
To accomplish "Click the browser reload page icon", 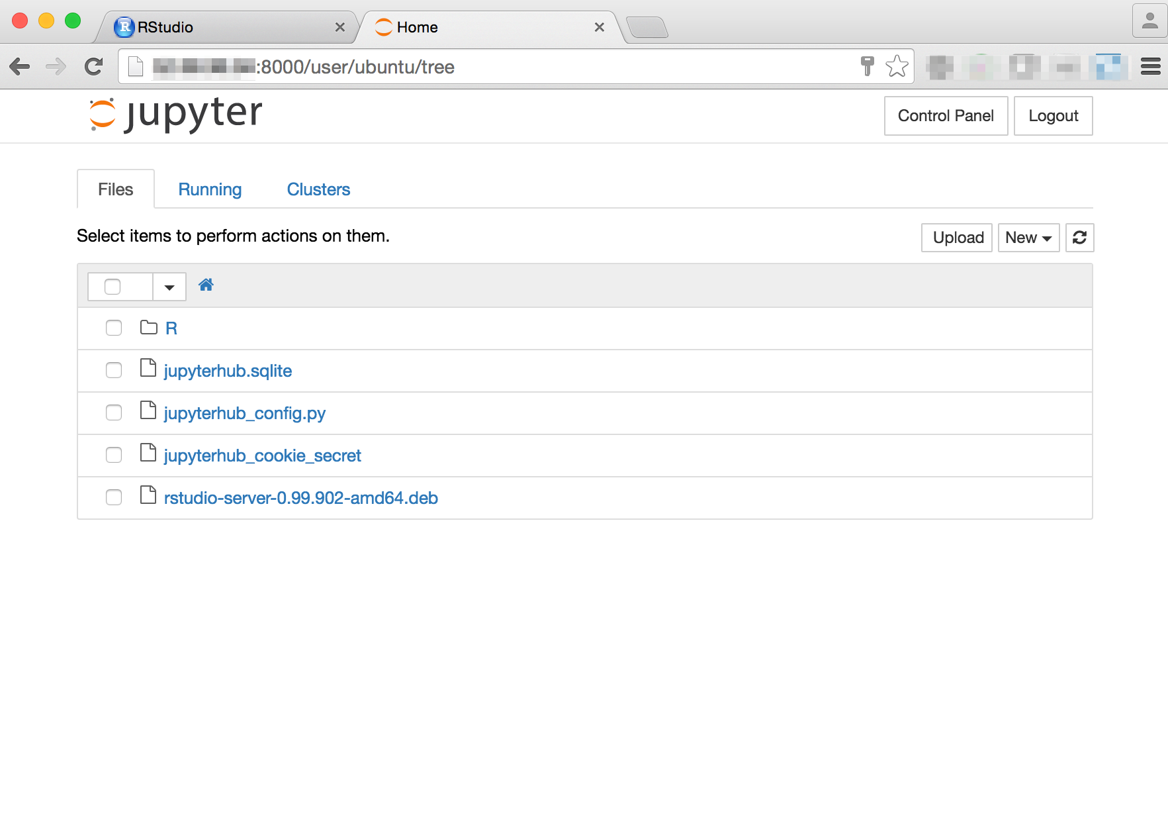I will point(93,66).
